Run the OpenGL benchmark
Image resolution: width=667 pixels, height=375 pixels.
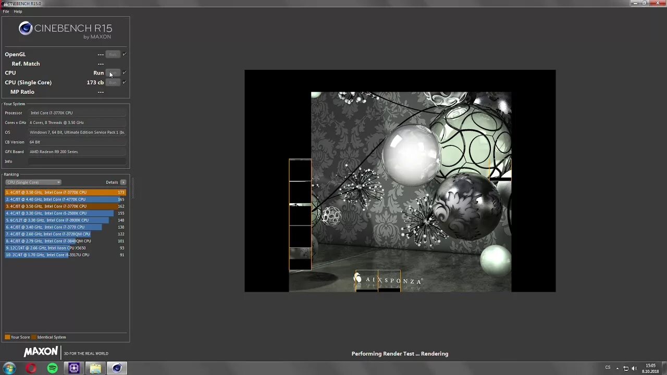click(113, 54)
